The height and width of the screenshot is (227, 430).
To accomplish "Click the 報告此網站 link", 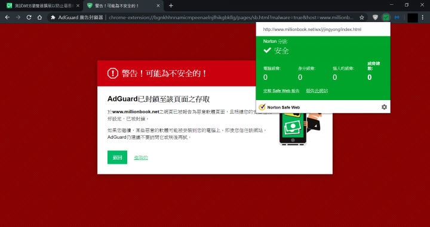I will tap(317, 91).
